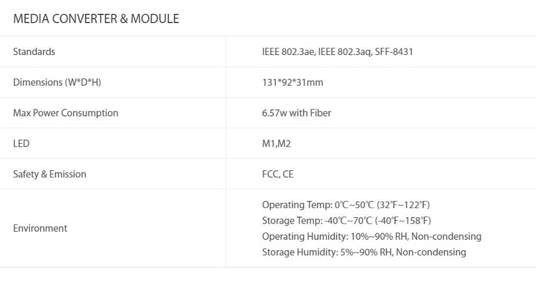Select the LED row label
The image size is (536, 289).
tap(21, 144)
